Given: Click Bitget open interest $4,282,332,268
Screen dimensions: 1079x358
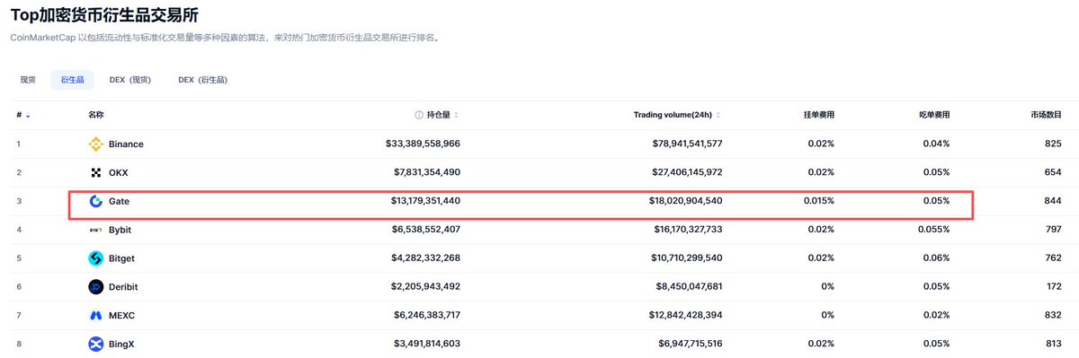Looking at the screenshot, I should click(426, 258).
